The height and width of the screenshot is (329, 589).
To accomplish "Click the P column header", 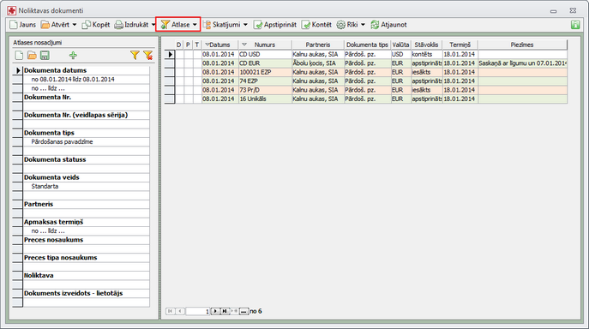I will pos(188,45).
